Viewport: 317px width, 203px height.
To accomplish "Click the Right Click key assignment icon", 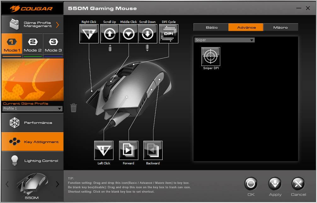I will 89,34.
